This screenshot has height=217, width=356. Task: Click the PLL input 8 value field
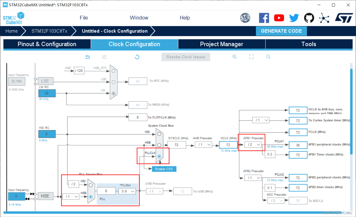[x=106, y=191]
